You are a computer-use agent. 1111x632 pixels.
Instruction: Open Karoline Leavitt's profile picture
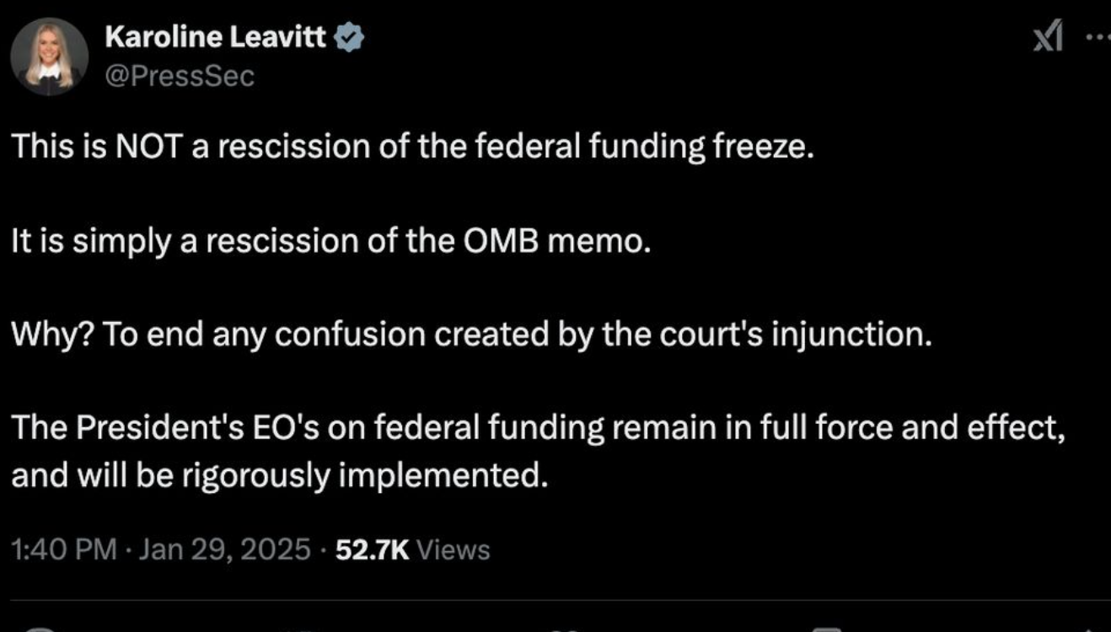[x=49, y=55]
